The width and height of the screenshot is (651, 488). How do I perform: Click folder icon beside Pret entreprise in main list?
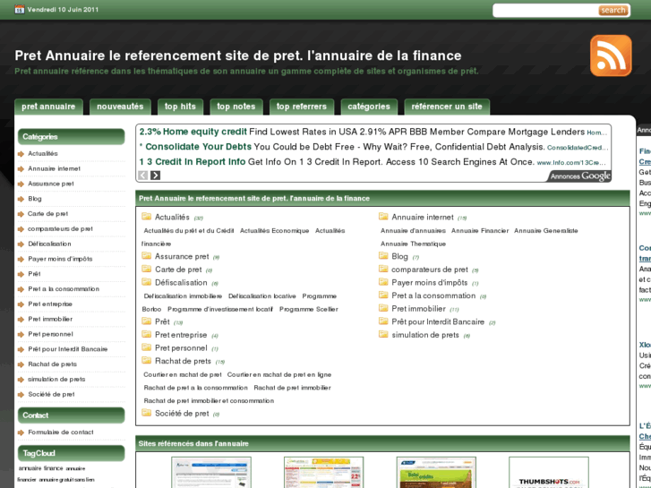146,334
